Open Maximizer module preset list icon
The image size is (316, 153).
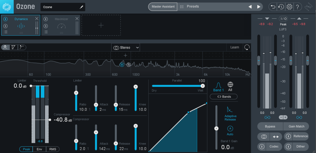46,32
